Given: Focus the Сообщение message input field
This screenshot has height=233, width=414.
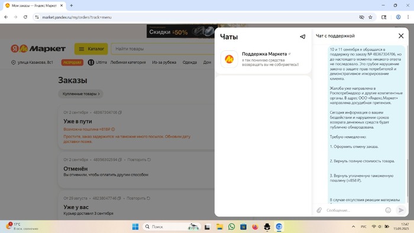Looking at the screenshot, I should pyautogui.click(x=354, y=211).
